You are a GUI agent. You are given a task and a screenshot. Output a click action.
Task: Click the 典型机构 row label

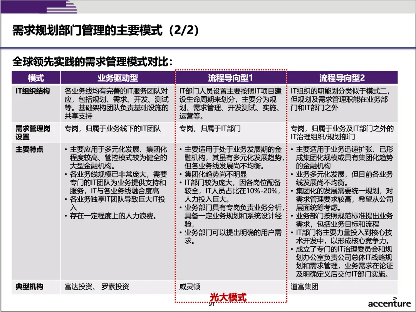(29, 287)
